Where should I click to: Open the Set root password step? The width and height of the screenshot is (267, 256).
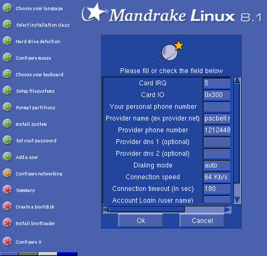(x=36, y=141)
